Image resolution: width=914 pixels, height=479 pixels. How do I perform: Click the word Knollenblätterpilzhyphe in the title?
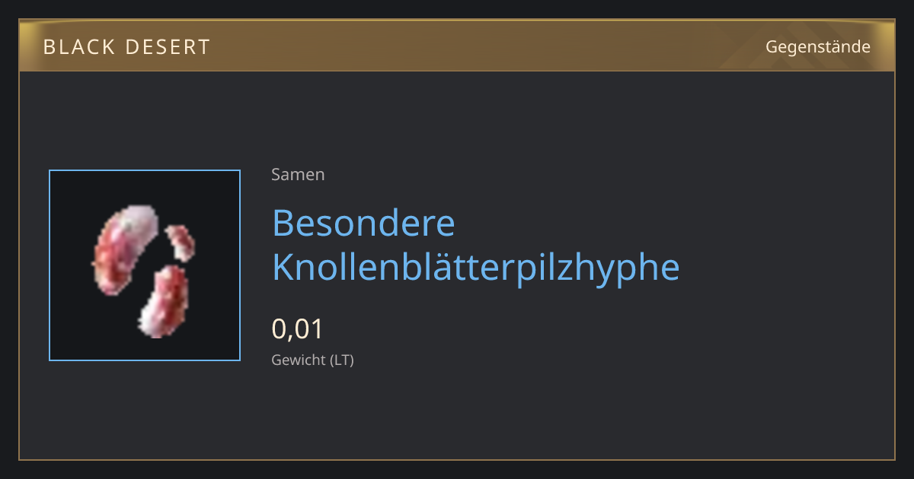(475, 267)
